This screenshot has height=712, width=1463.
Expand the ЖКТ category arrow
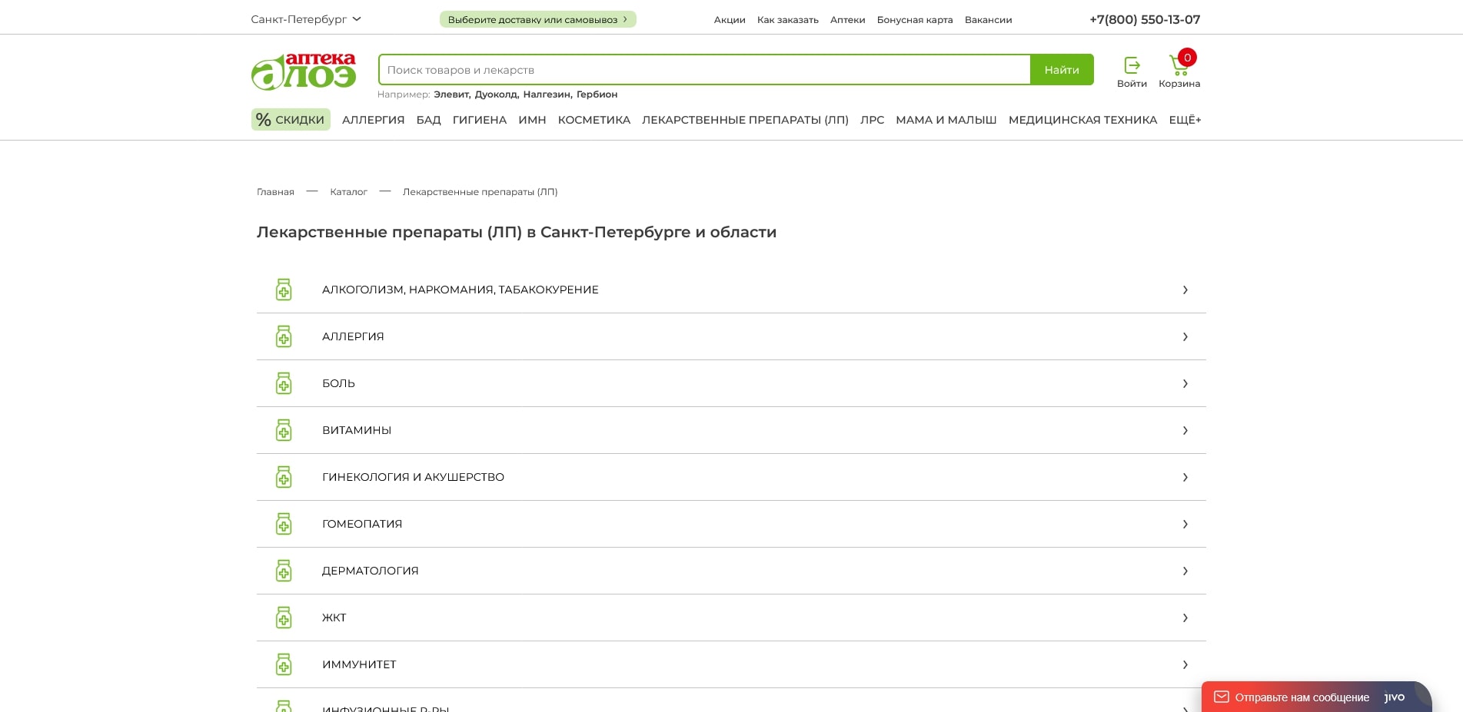[1185, 618]
